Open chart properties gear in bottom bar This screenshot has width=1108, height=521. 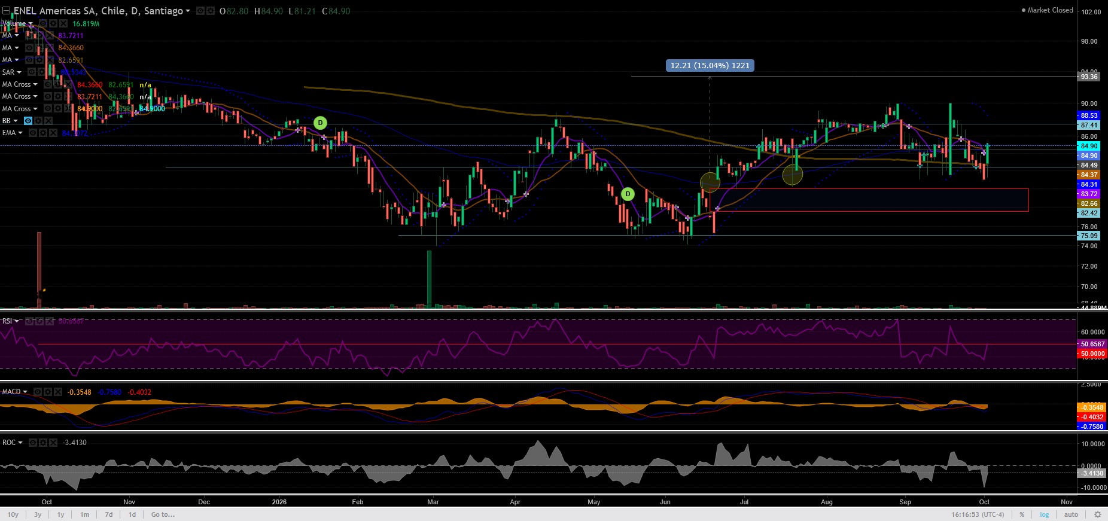point(1097,514)
